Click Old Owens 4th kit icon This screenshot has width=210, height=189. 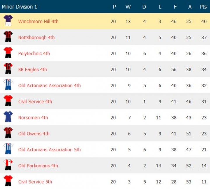click(8, 133)
